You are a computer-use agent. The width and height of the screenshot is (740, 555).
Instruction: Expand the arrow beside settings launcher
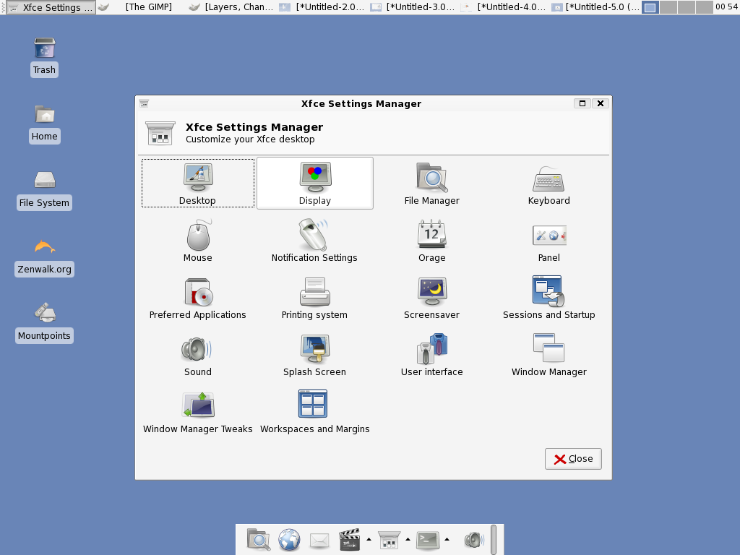coord(408,539)
